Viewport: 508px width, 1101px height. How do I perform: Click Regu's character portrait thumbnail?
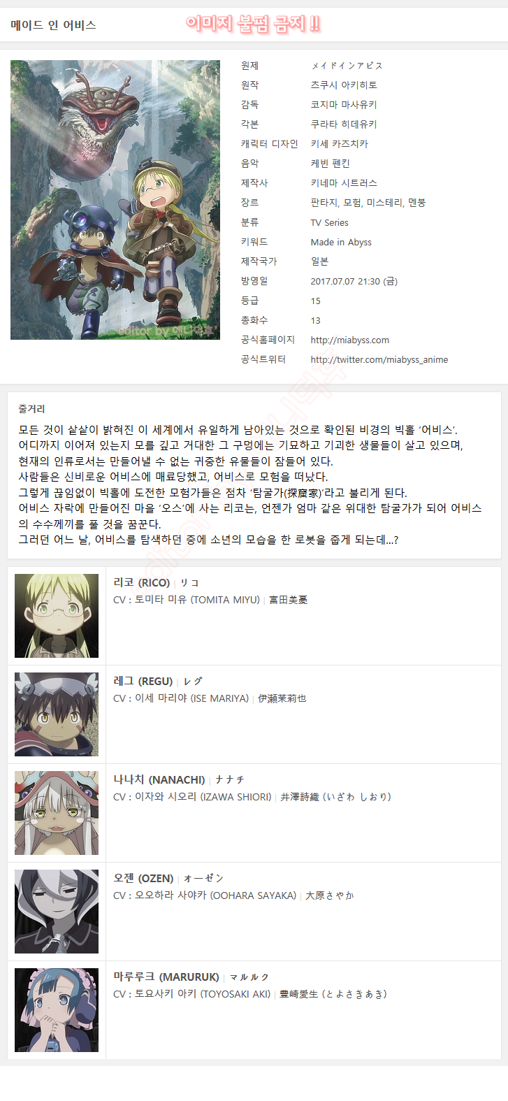click(57, 714)
